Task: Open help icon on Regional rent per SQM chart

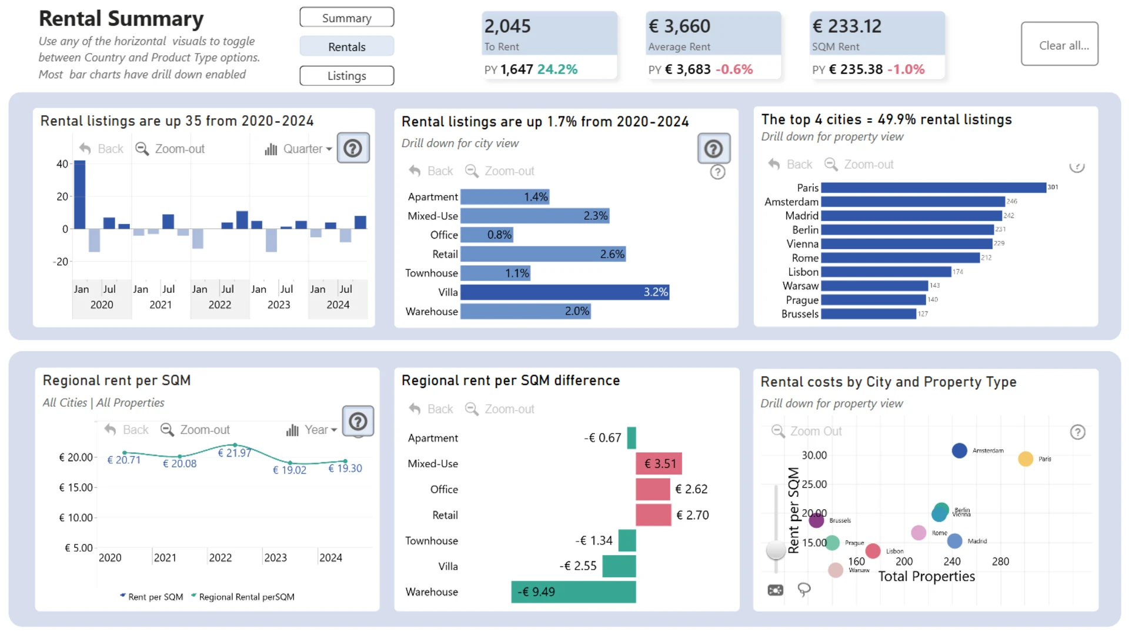Action: (x=358, y=421)
